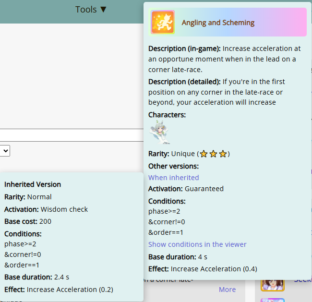Click the Effect Increase Acceleration (0.2) text
The width and height of the screenshot is (312, 302).
tap(59, 290)
